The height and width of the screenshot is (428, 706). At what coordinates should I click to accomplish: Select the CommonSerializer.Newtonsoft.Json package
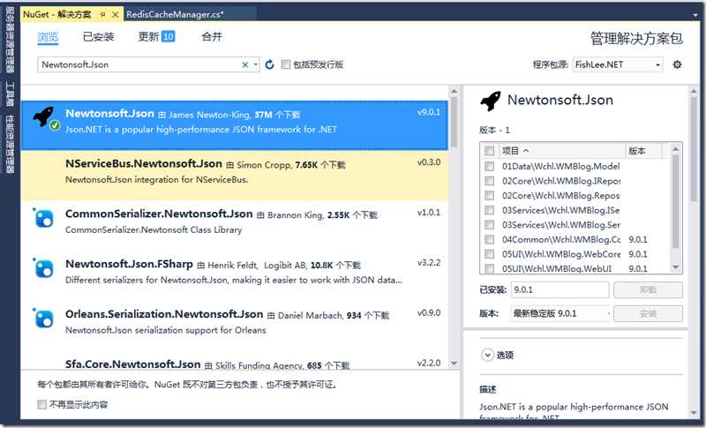tap(235, 226)
